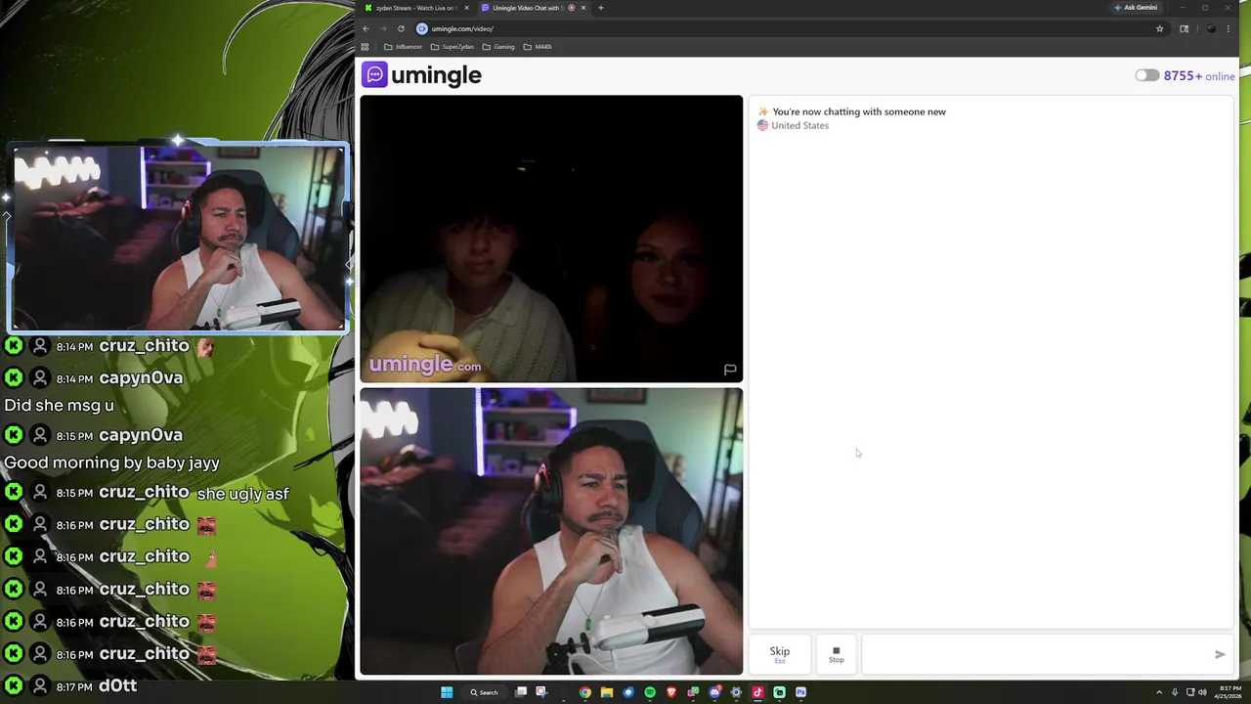Click the Stop button

(x=837, y=653)
